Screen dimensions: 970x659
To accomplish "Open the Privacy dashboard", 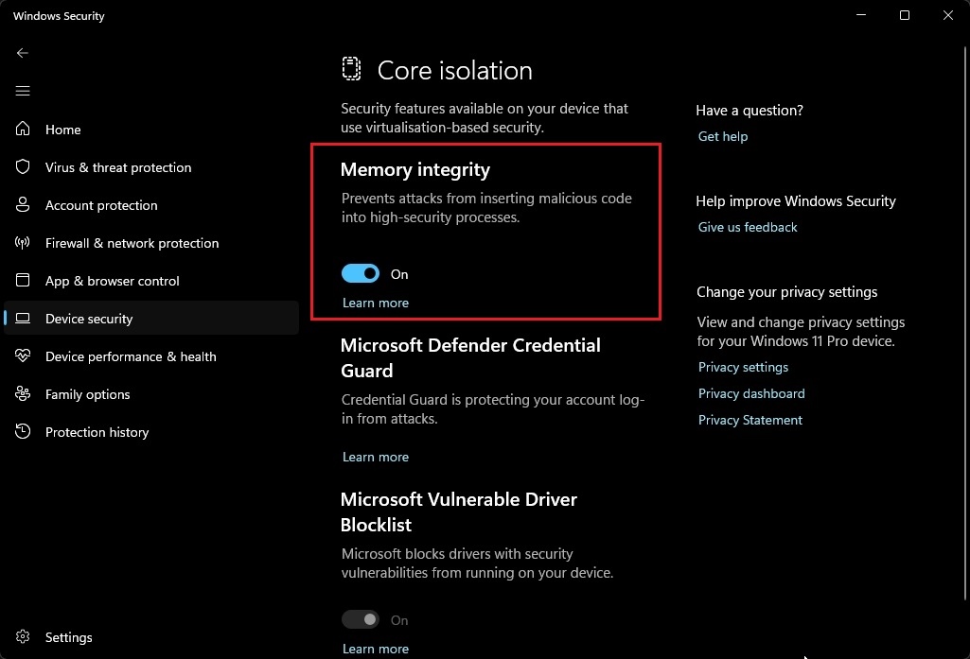I will [750, 393].
